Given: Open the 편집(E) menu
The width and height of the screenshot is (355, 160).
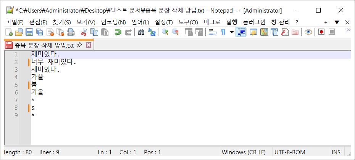Looking at the screenshot, I should (x=38, y=22).
